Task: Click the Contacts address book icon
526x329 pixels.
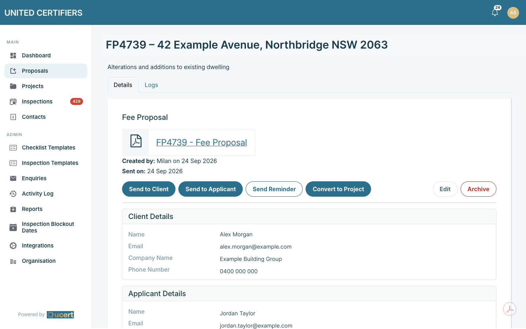Action: point(13,117)
